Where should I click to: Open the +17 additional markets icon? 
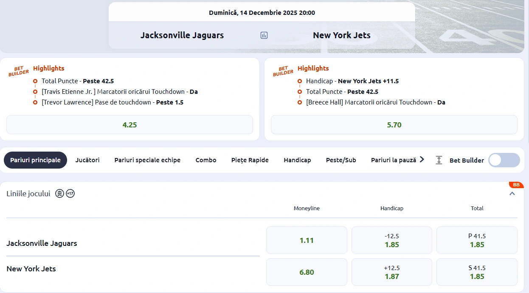point(70,193)
